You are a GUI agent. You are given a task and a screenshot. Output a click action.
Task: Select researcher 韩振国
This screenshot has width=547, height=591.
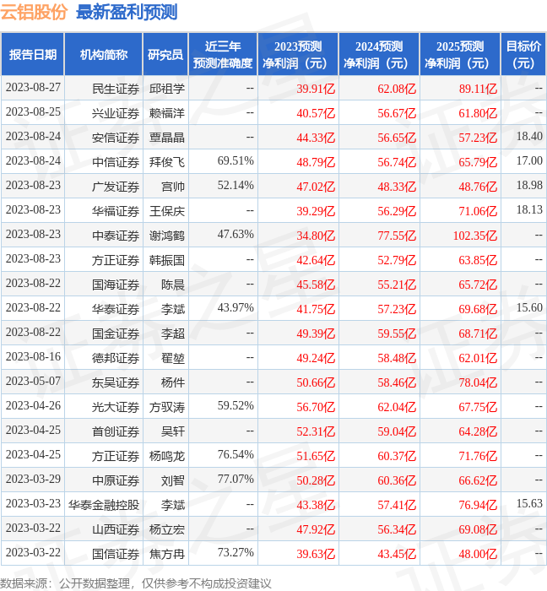[x=167, y=260]
